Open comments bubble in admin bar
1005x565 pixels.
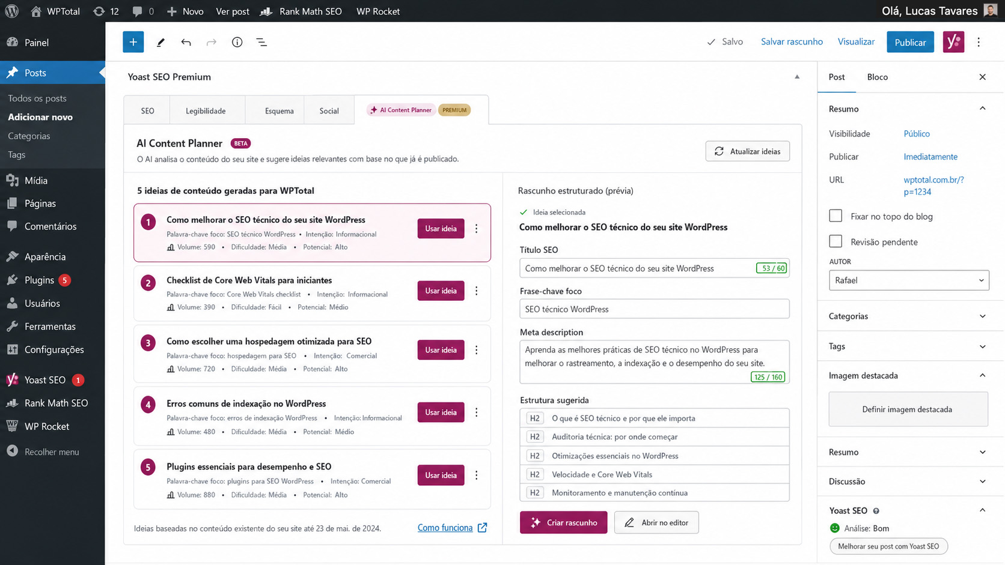tap(143, 11)
